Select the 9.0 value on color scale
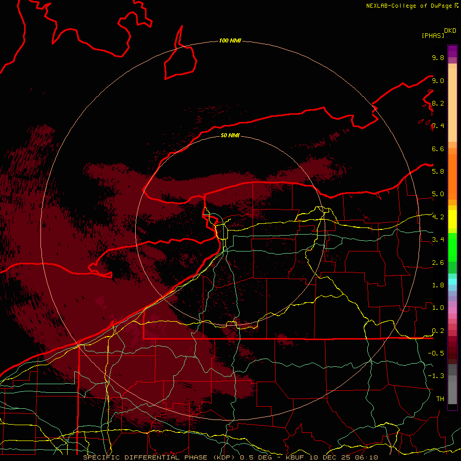Image resolution: width=461 pixels, height=461 pixels. [x=438, y=80]
